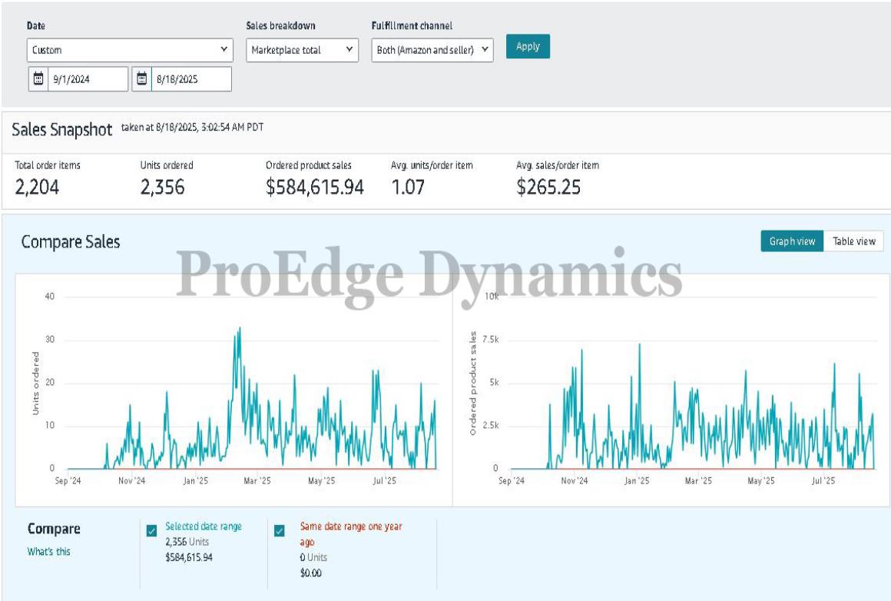891x601 pixels.
Task: Uncheck the Selected date range checkbox
Action: [x=151, y=530]
